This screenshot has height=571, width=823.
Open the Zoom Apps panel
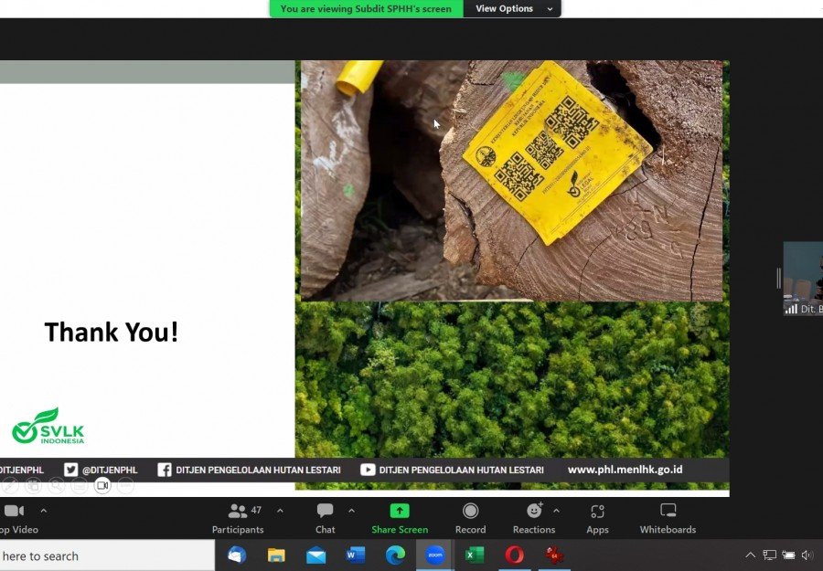(597, 519)
